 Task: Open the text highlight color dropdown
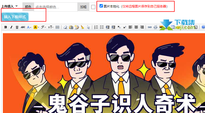(36, 27)
